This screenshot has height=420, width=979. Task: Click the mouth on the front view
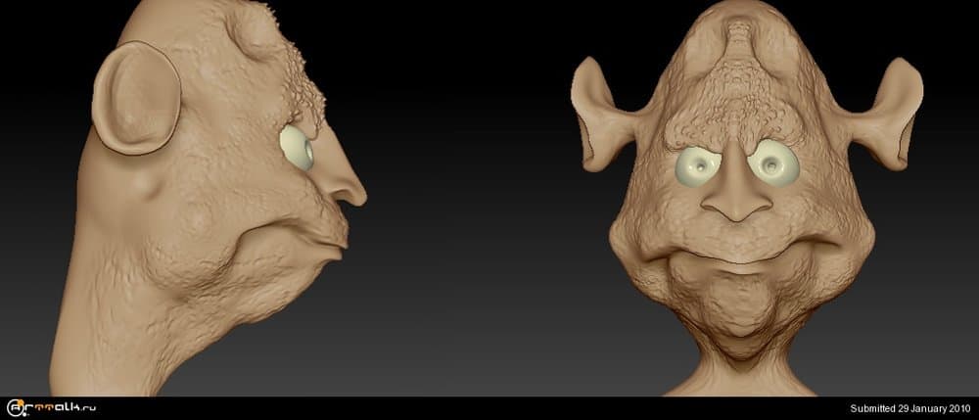click(x=739, y=257)
